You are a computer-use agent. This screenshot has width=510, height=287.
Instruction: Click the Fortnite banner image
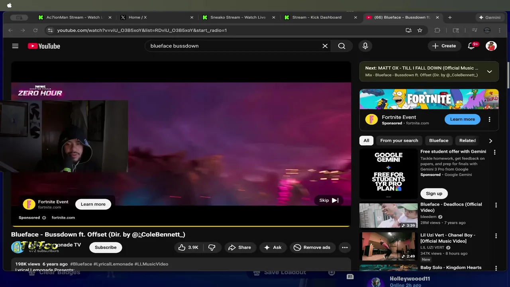click(429, 99)
